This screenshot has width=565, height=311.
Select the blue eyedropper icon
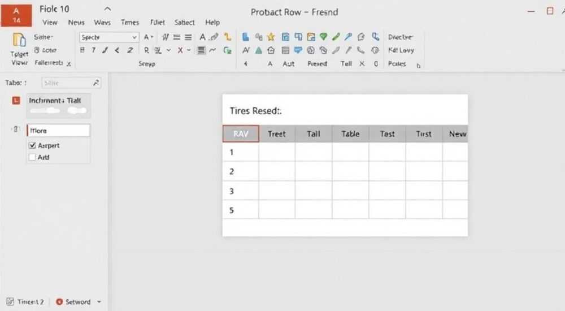pyautogui.click(x=348, y=37)
